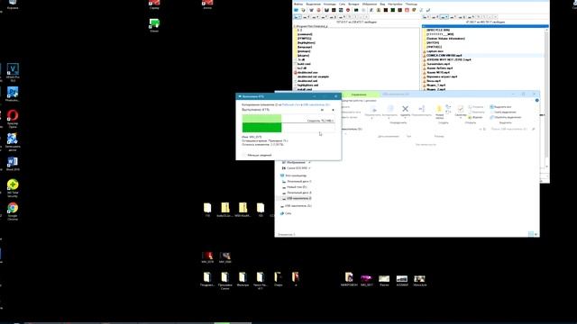
Task: Switch to the green 'Управление' ribbon tab
Action: tap(359, 94)
